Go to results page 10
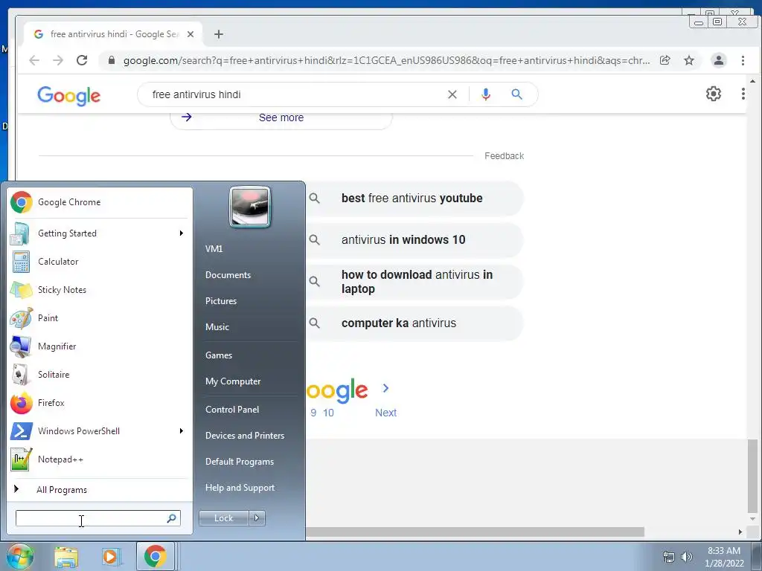 (328, 413)
